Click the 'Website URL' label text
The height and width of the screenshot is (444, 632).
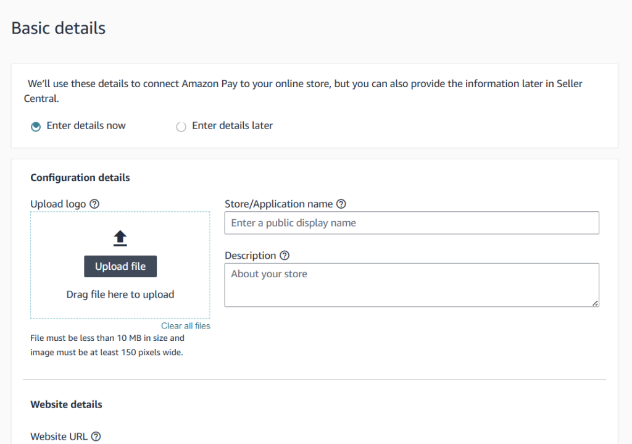pos(59,437)
